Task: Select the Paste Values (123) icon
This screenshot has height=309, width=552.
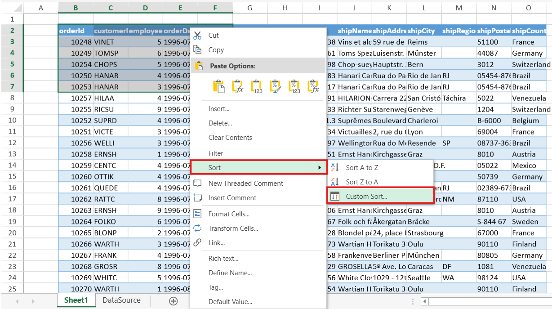Action: (257, 86)
